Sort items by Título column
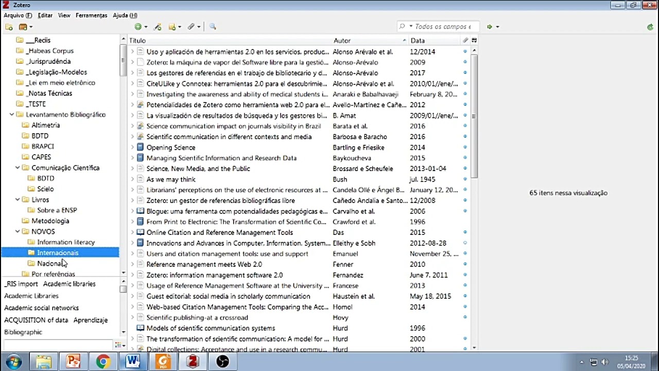The height and width of the screenshot is (371, 659). point(231,40)
